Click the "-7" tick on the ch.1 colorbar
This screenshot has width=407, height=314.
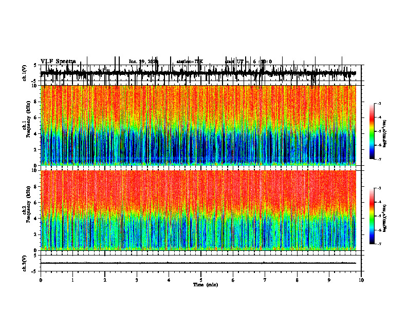tap(379, 159)
